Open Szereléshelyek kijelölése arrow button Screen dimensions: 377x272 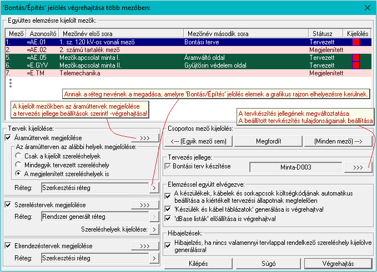pyautogui.click(x=154, y=229)
